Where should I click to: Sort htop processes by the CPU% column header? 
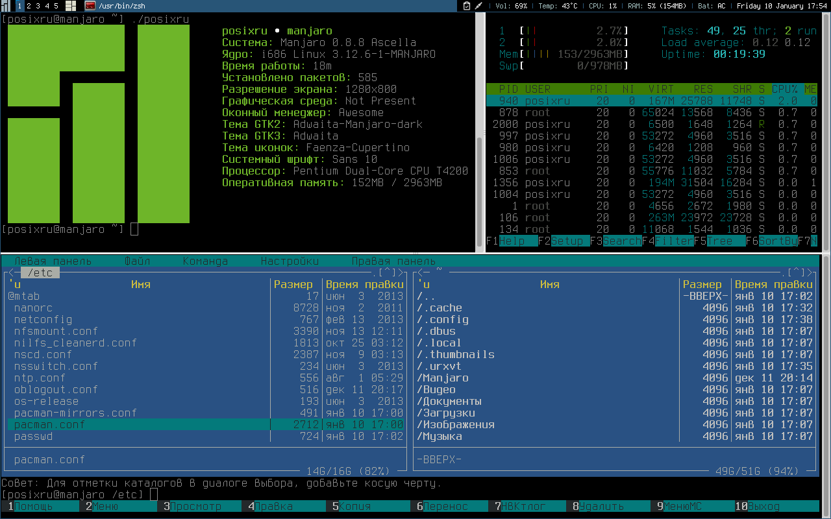click(x=784, y=89)
